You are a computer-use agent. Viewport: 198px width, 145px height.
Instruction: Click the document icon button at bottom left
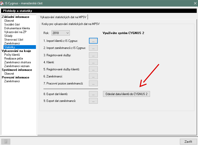6,141
